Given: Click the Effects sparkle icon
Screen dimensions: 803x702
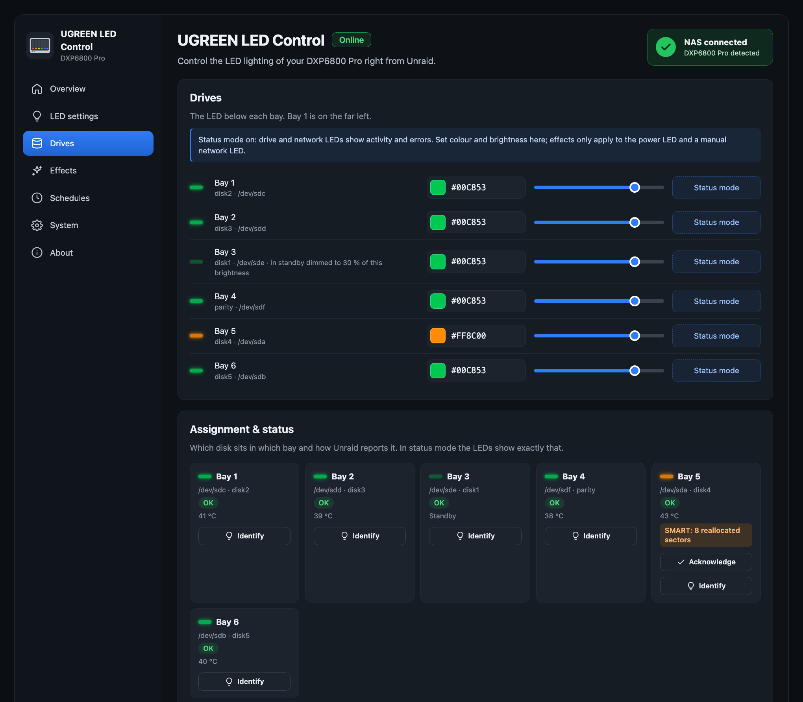Looking at the screenshot, I should (37, 171).
